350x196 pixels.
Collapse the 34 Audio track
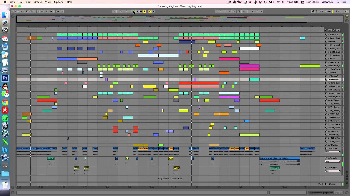(x=326, y=149)
